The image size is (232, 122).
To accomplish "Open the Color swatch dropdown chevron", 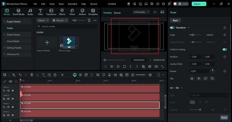I will pos(200,102).
